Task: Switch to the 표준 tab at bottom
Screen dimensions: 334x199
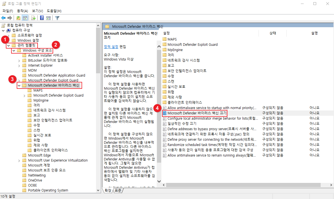Action: [118, 191]
